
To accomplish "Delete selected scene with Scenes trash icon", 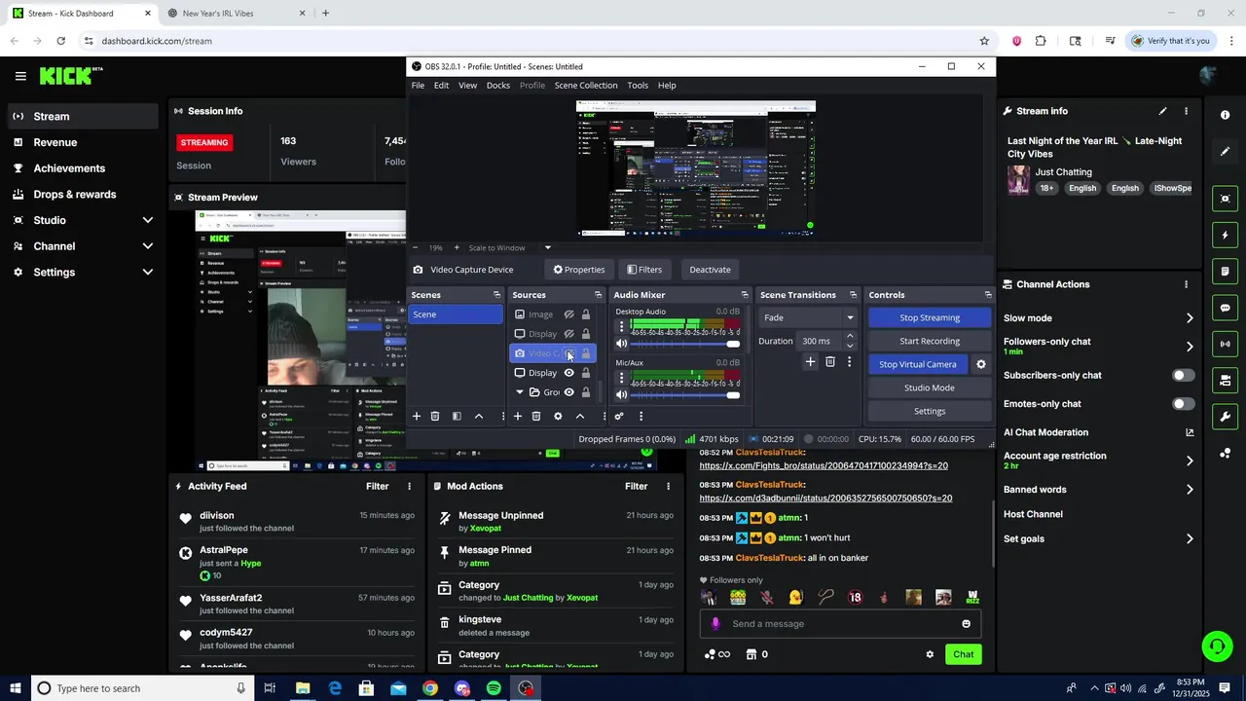I will point(435,416).
